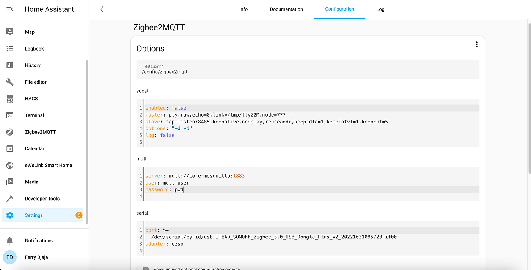Open the File editor wrench icon
The width and height of the screenshot is (531, 270).
click(x=10, y=82)
